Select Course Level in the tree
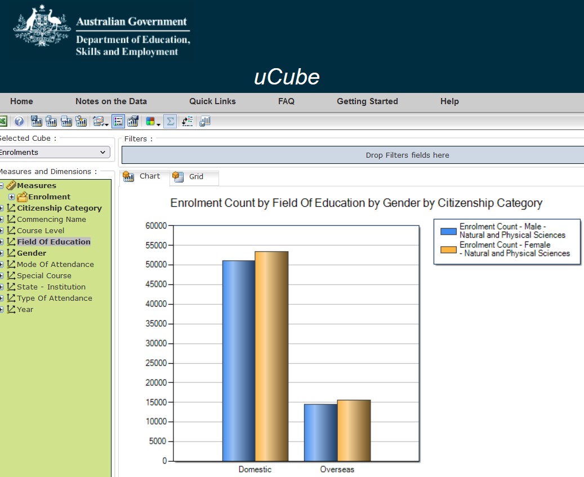This screenshot has height=477, width=584. pyautogui.click(x=41, y=230)
